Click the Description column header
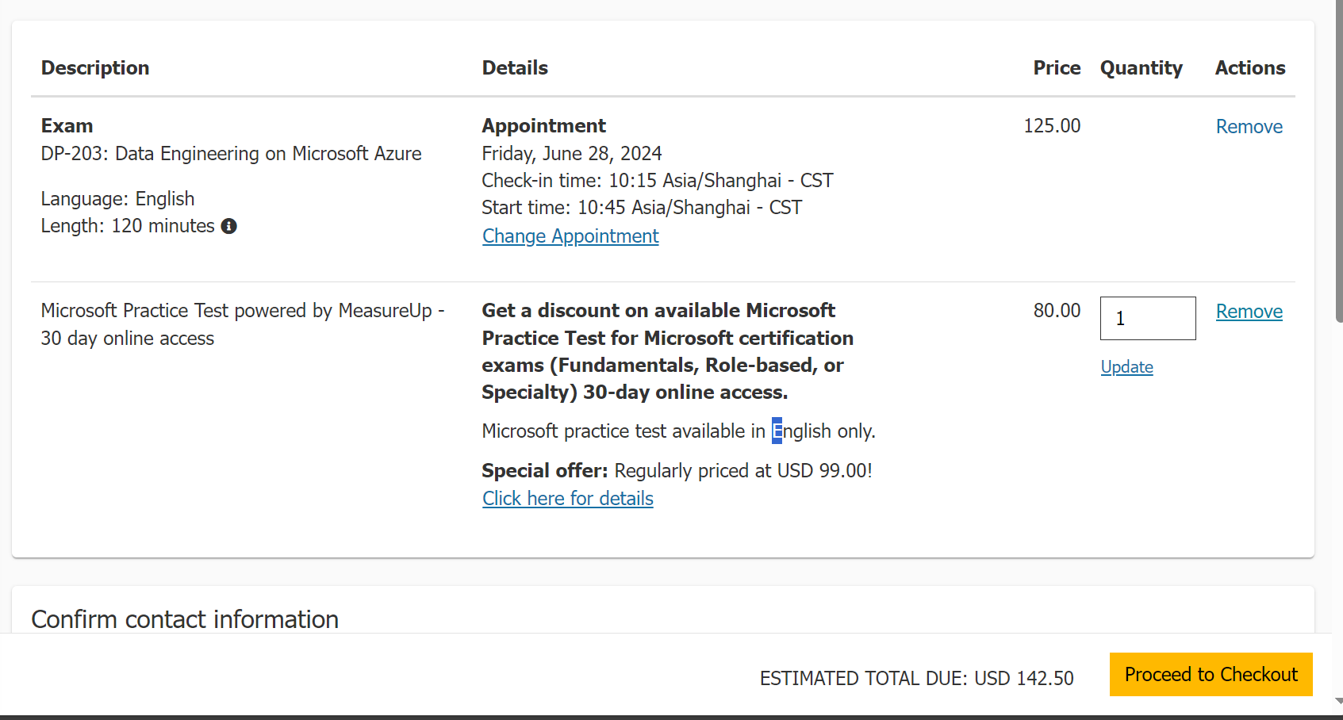The width and height of the screenshot is (1343, 720). [x=95, y=68]
